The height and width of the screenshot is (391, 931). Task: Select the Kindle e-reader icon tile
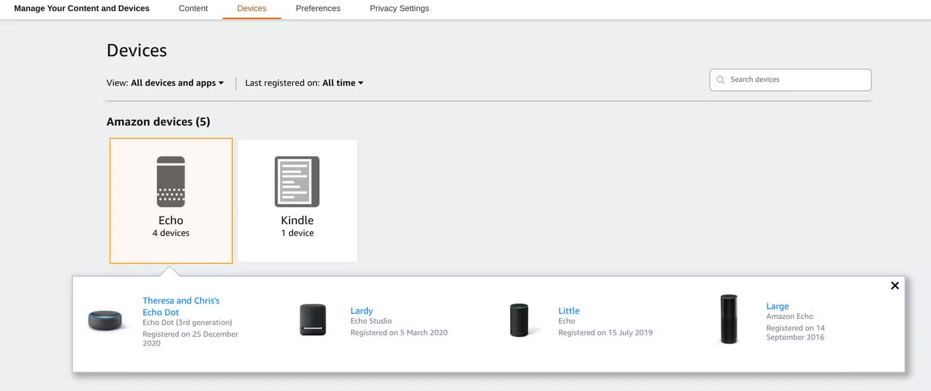(297, 201)
